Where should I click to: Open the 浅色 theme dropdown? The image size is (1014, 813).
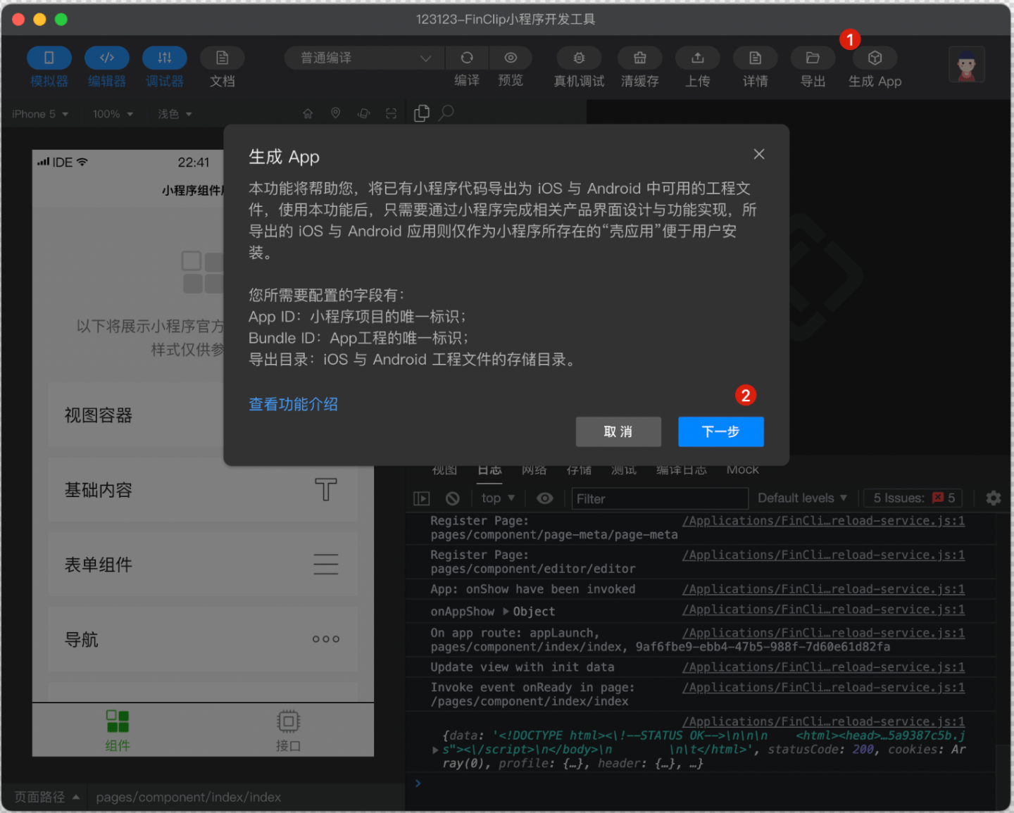(173, 113)
